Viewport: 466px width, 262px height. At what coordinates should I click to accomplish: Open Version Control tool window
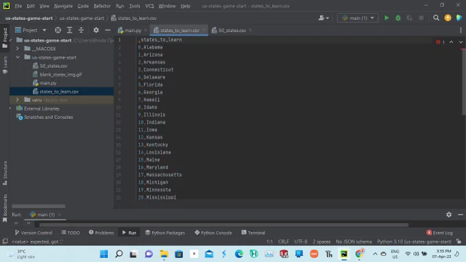(34, 233)
